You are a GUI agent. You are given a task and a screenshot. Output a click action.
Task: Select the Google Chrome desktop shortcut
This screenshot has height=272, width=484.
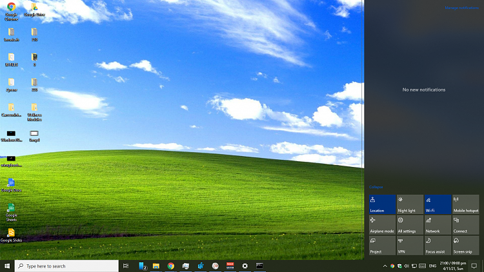click(x=12, y=12)
